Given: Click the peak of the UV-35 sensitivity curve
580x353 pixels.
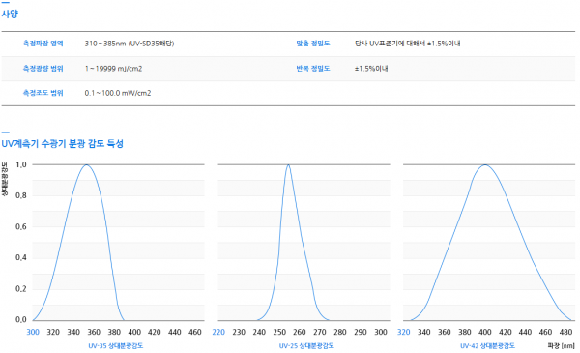Looking at the screenshot, I should point(87,165).
